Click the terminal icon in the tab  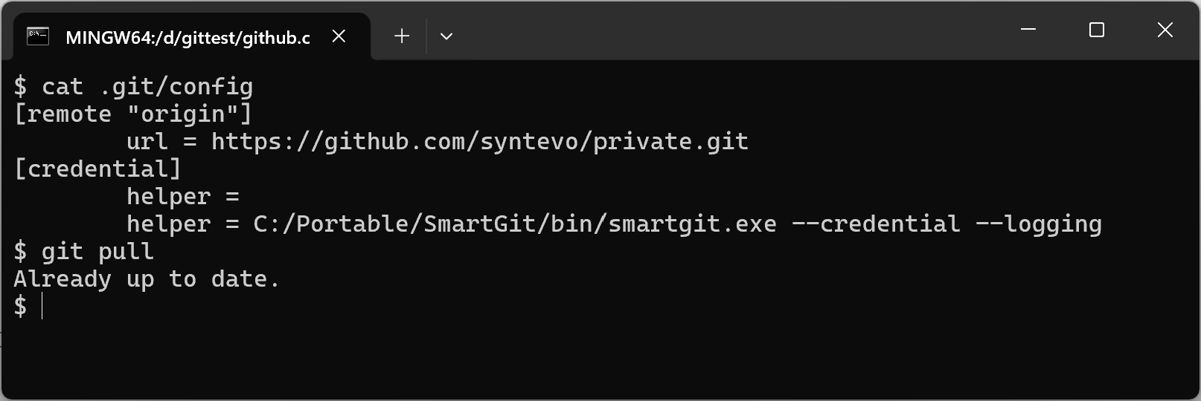click(38, 36)
